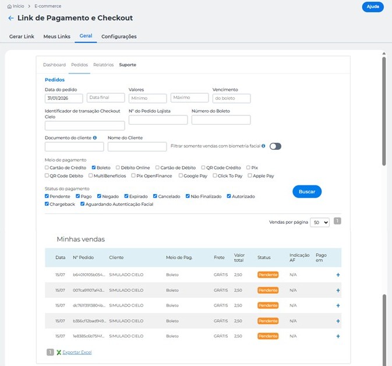Open the Gerar Link tab
The image size is (392, 366).
22,37
